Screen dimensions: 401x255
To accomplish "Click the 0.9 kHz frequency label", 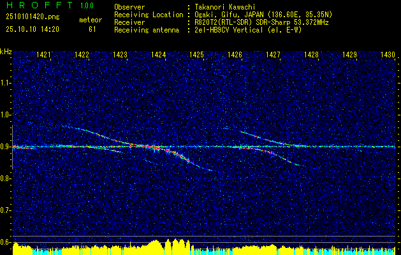I will click(x=5, y=147).
